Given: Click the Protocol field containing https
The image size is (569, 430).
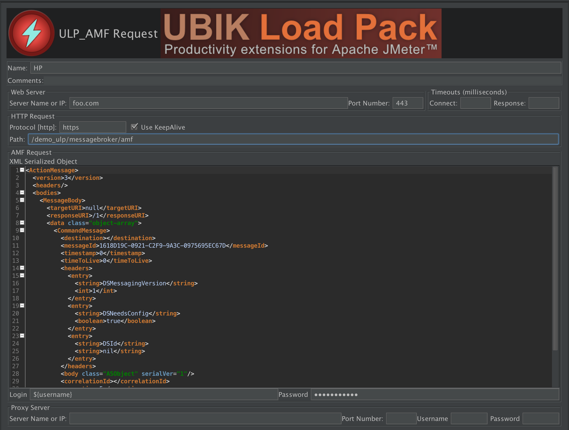Looking at the screenshot, I should click(x=93, y=127).
